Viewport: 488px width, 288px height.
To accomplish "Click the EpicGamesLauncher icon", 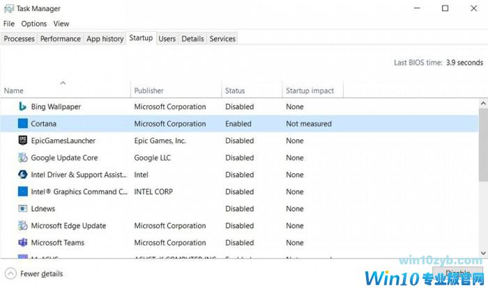I will pos(22,141).
